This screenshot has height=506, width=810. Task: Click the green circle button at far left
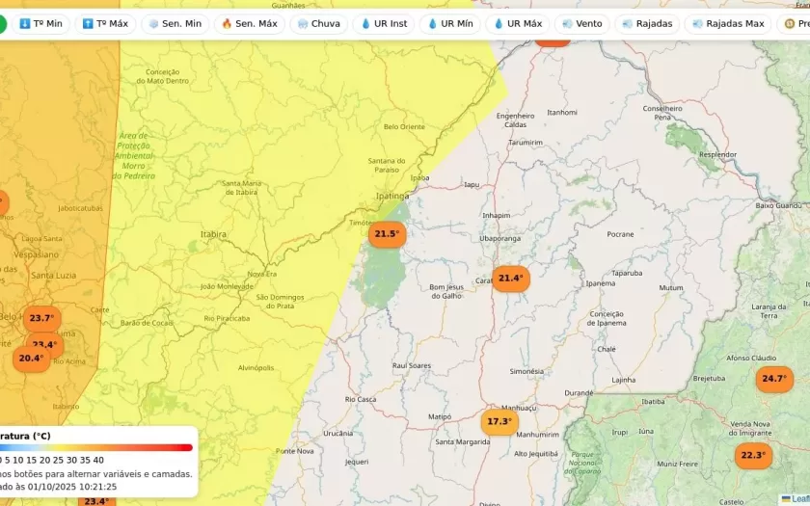(1, 23)
